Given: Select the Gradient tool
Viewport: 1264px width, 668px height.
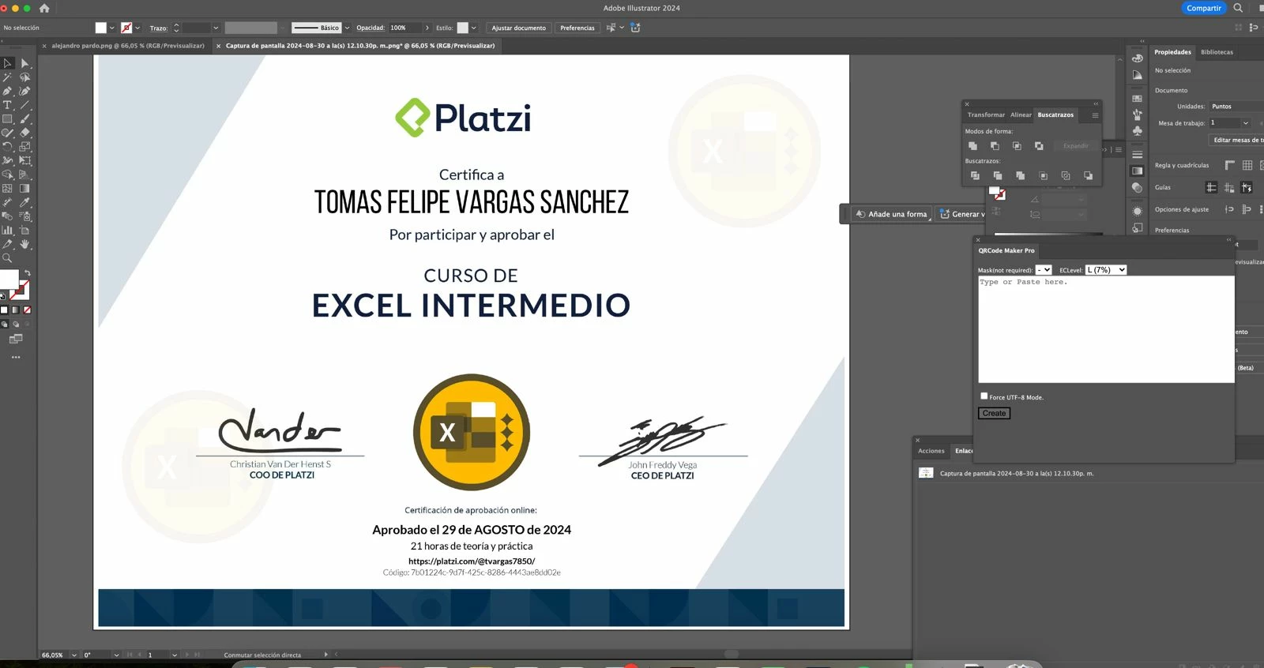Looking at the screenshot, I should pos(24,188).
